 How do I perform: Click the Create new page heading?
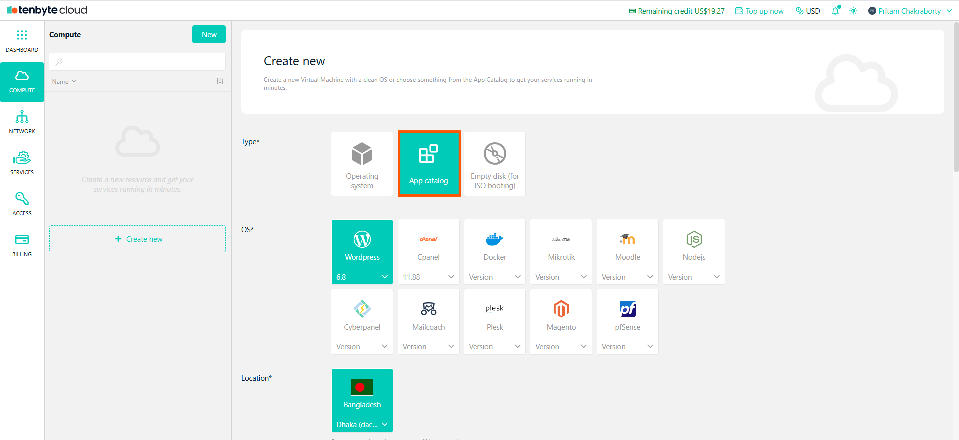tap(294, 61)
